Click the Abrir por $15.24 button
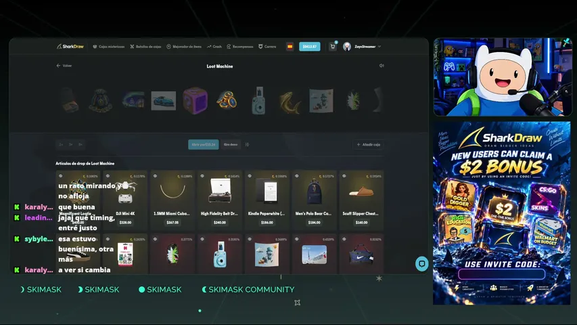Screen dimensions: 577x325 tap(203, 144)
